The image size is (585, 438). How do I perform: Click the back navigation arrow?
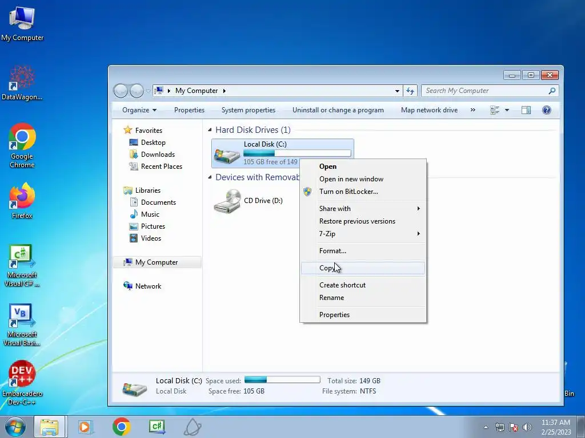(x=121, y=91)
